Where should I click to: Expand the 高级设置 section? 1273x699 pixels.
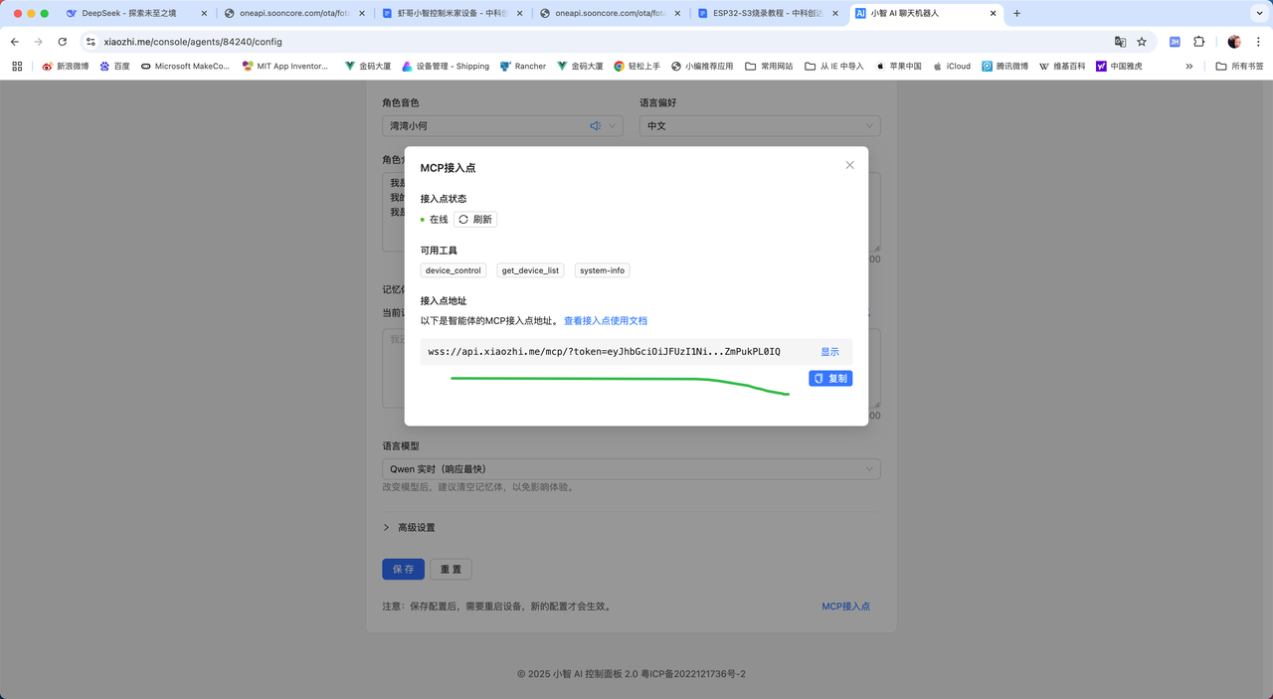(x=410, y=527)
